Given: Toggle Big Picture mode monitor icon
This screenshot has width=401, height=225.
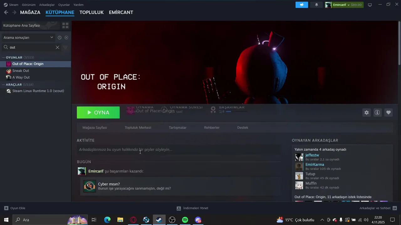Looking at the screenshot, I should [370, 5].
